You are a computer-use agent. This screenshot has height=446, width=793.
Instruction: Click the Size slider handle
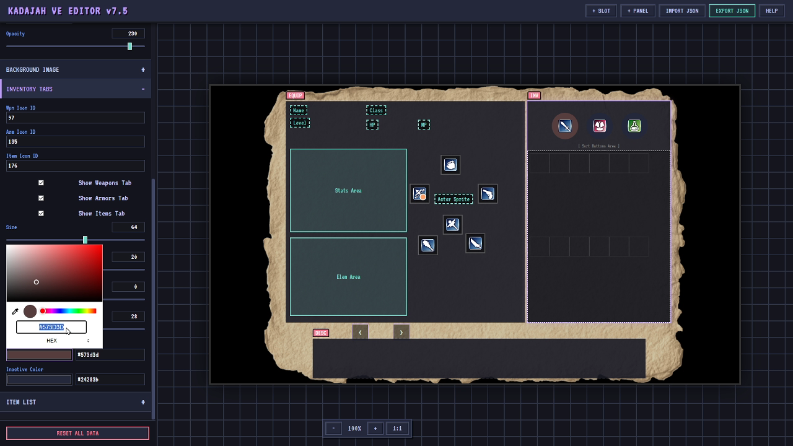85,240
